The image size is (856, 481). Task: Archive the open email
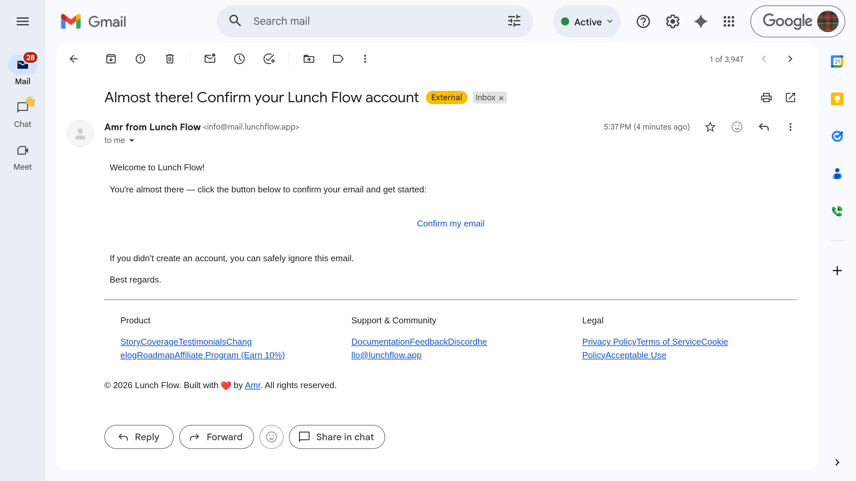111,59
